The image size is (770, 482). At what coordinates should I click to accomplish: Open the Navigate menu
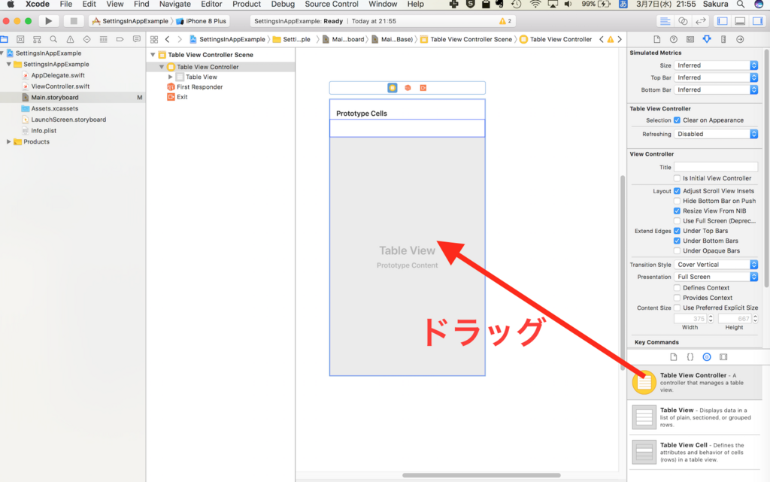[x=174, y=5]
